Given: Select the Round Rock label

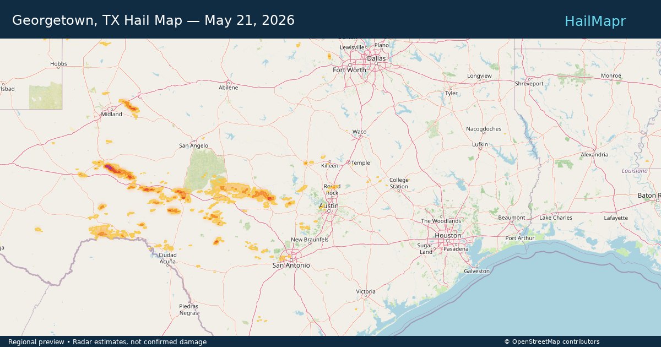Looking at the screenshot, I should click(x=332, y=189).
